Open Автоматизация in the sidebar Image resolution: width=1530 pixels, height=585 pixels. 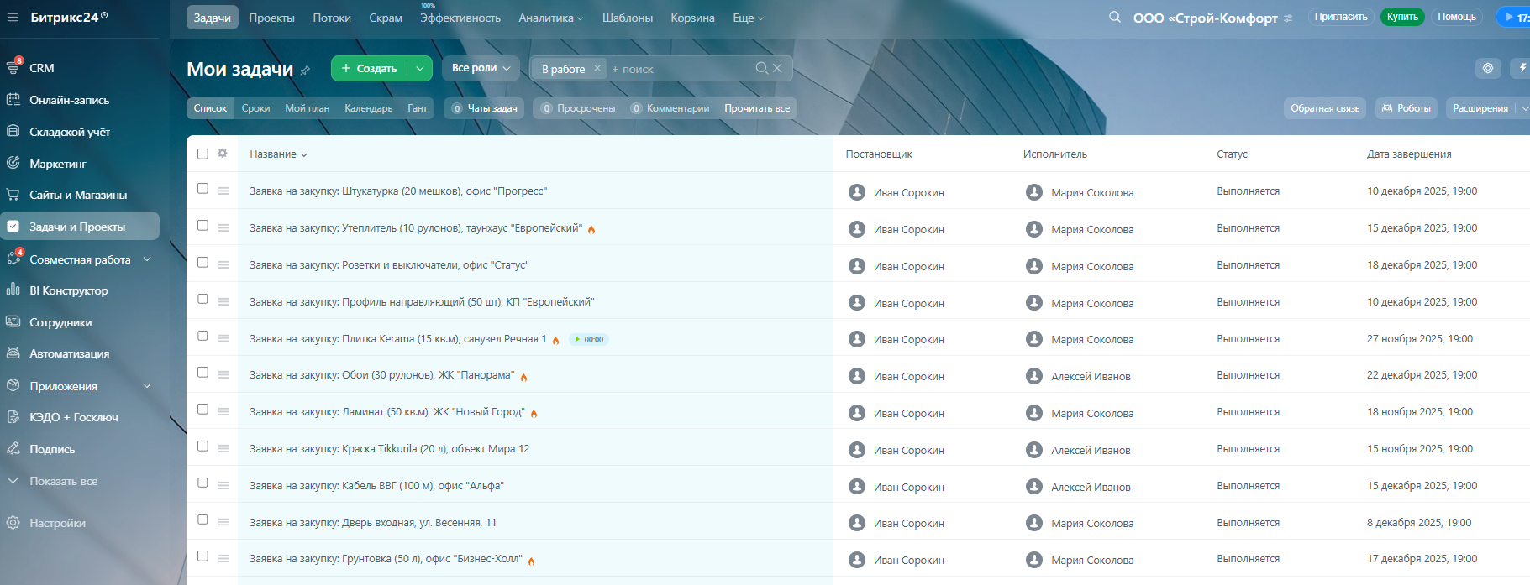69,353
